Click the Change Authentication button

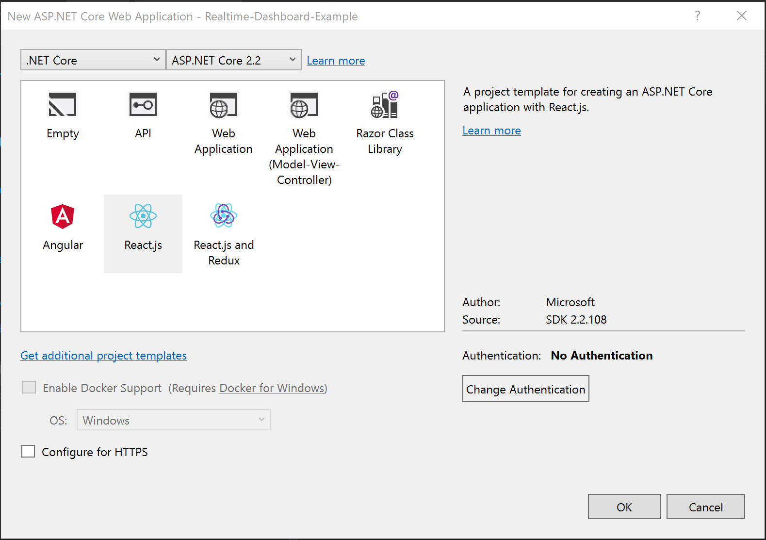526,389
